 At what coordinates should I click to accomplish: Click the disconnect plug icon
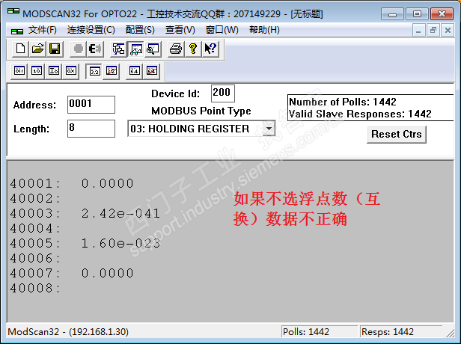pos(95,49)
